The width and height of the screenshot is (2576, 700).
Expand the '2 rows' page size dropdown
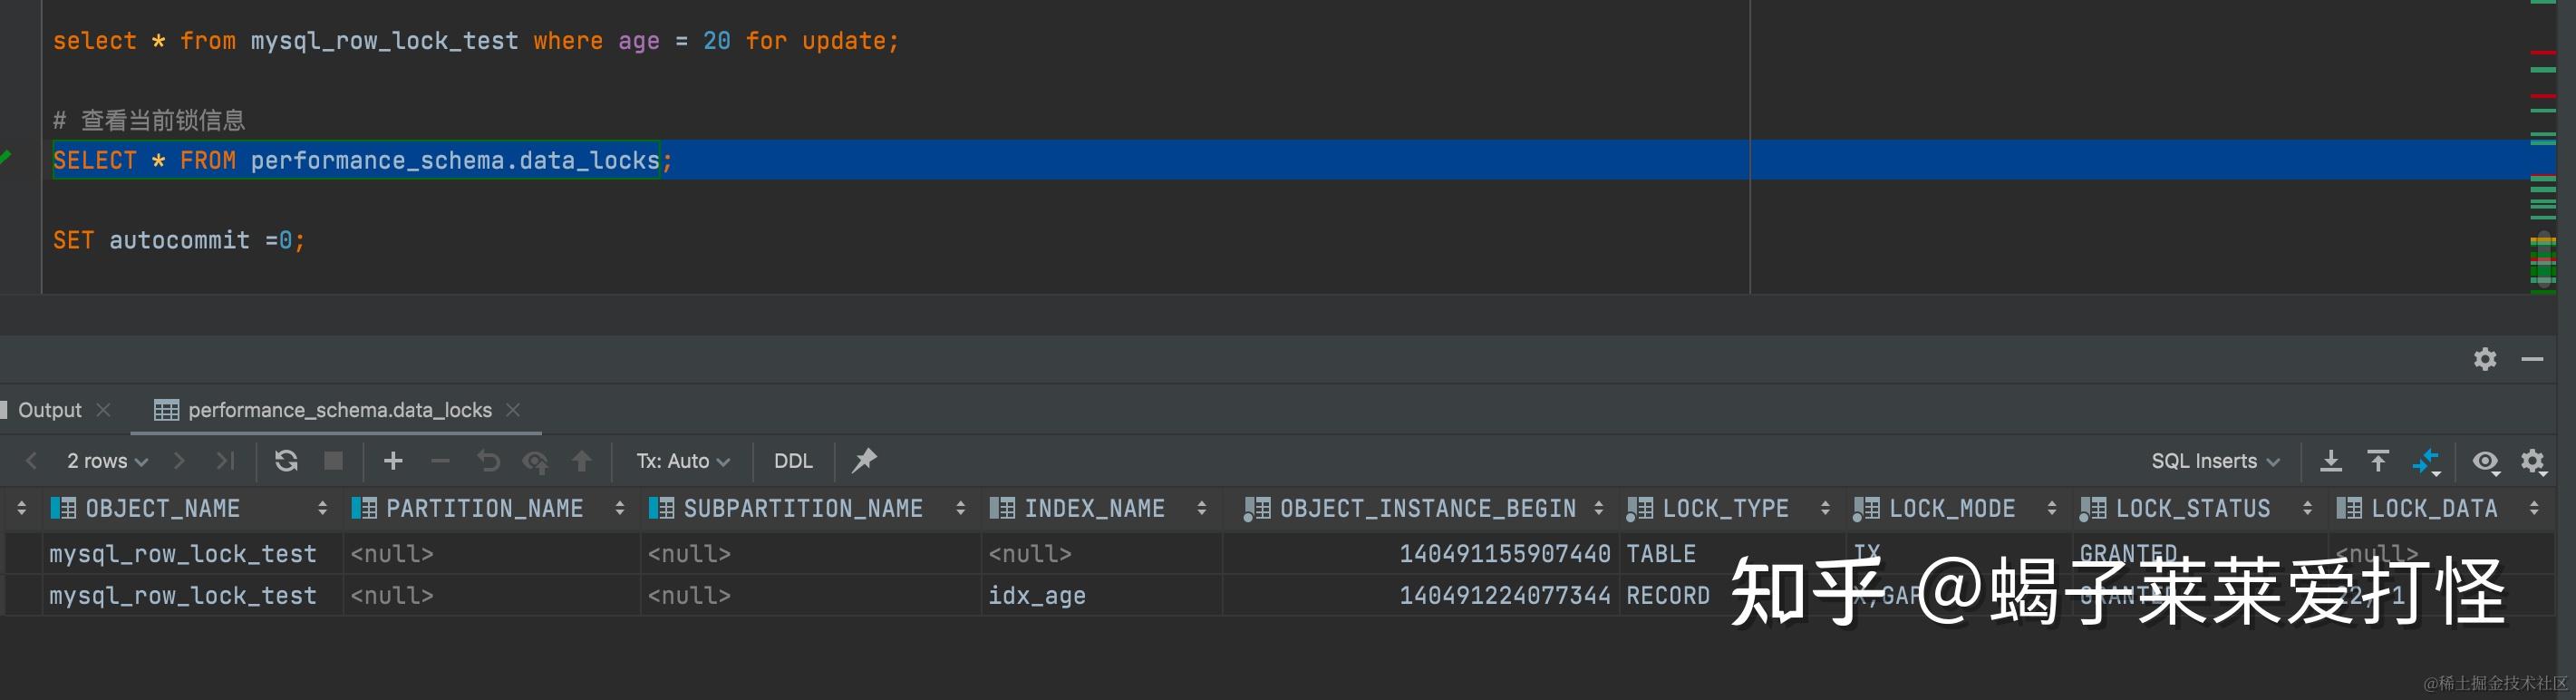coord(107,461)
